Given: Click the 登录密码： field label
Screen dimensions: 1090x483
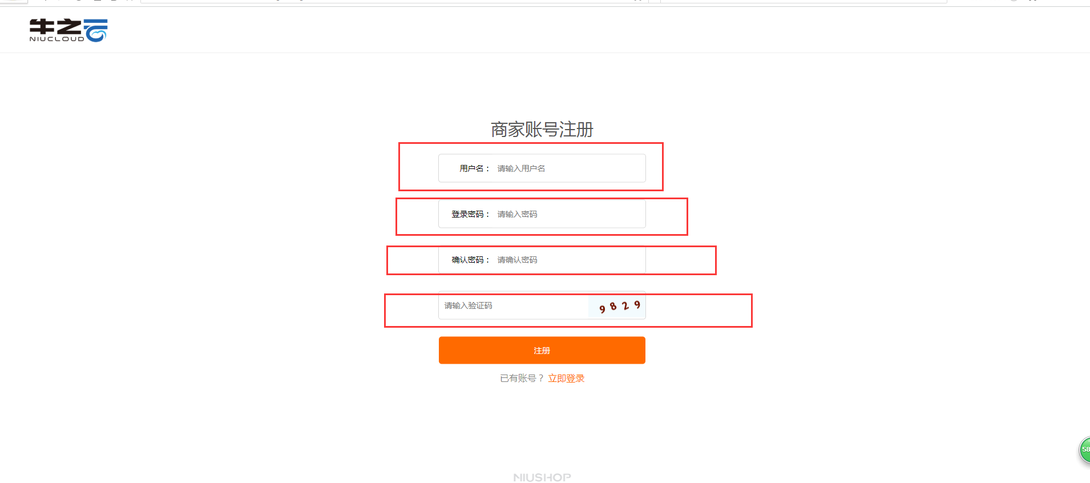Looking at the screenshot, I should 471,214.
